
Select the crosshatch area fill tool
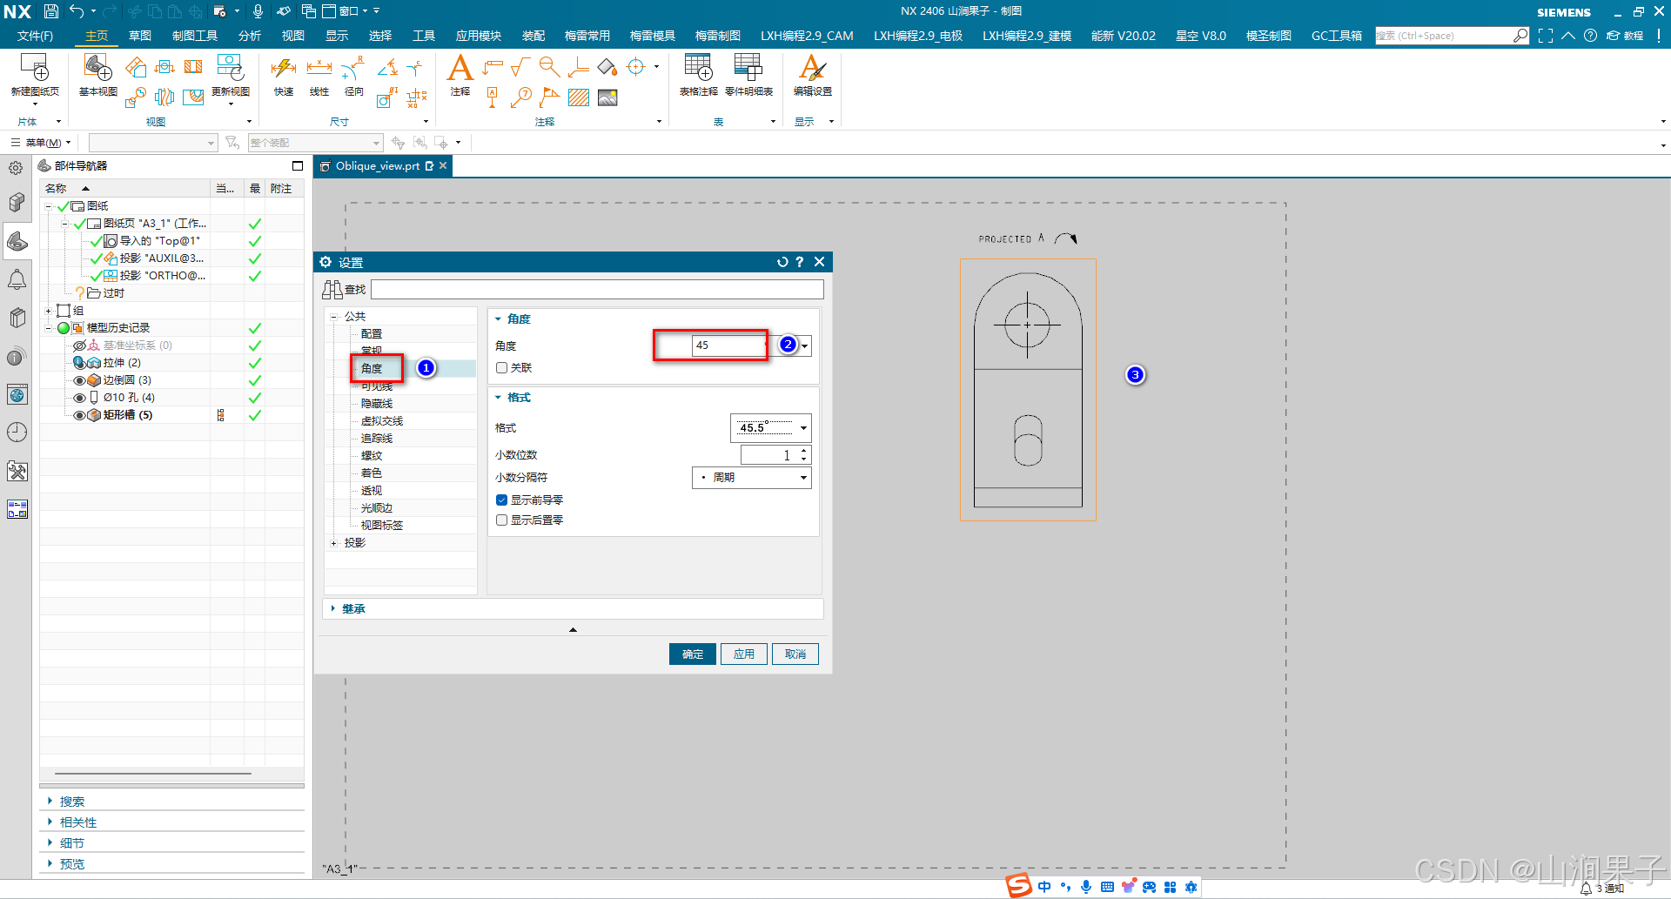pyautogui.click(x=579, y=97)
